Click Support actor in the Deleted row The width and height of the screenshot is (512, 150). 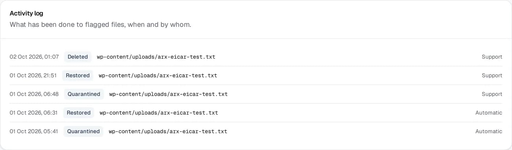pos(492,57)
